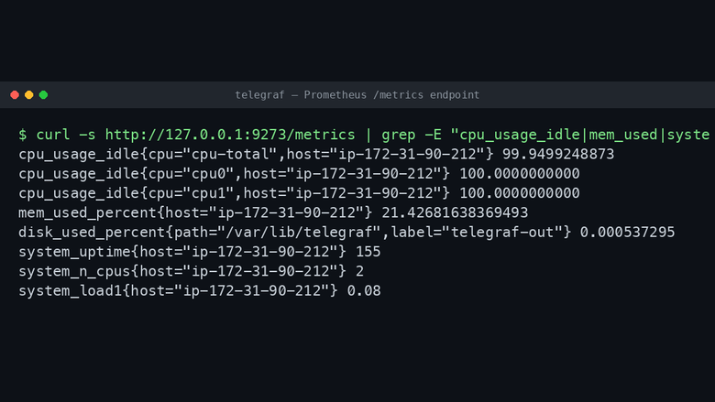Click the red close window button
This screenshot has width=715, height=402.
coord(15,94)
